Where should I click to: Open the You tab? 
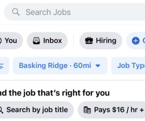click(11, 41)
